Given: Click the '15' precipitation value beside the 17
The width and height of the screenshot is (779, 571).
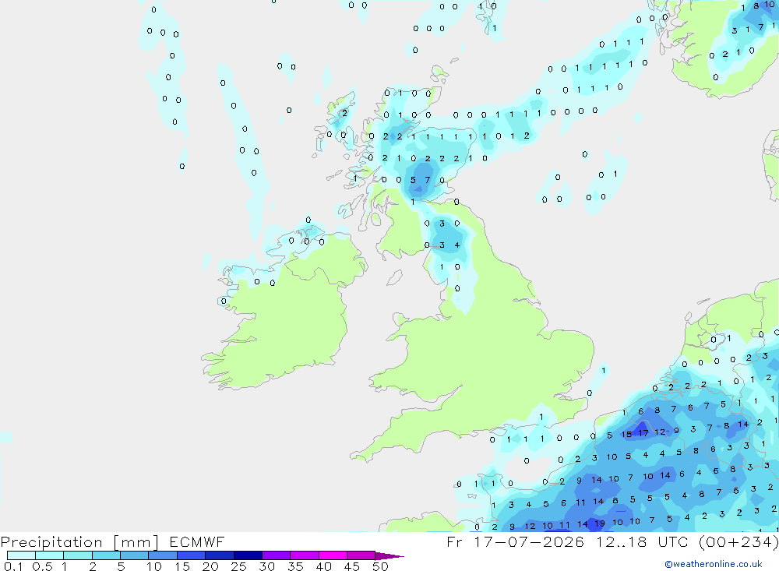Looking at the screenshot, I should tap(626, 434).
